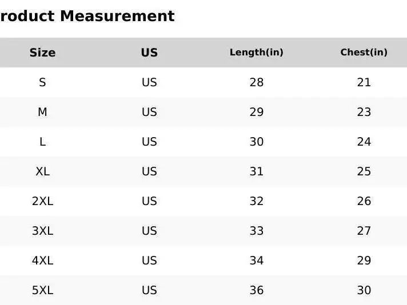
Task: Select the 2XL size cell
Action: click(42, 201)
